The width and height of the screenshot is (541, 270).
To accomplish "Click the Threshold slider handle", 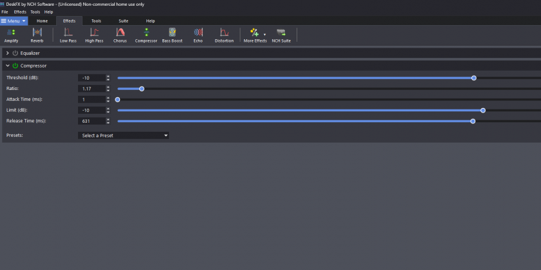I will coord(474,78).
